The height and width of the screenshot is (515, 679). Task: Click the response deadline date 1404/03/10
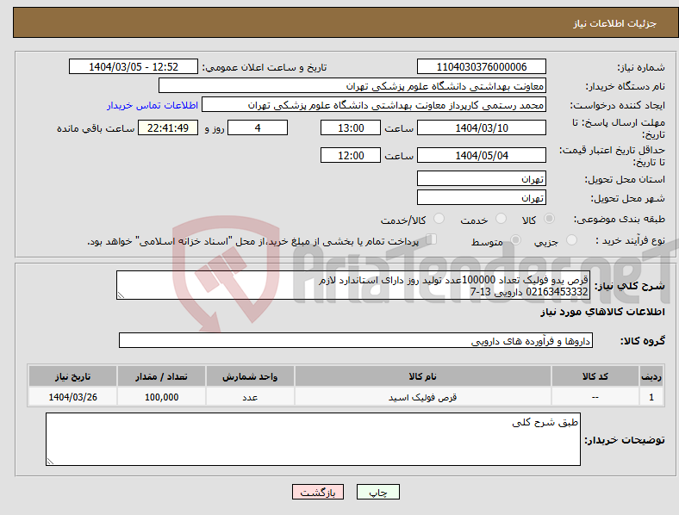(482, 127)
